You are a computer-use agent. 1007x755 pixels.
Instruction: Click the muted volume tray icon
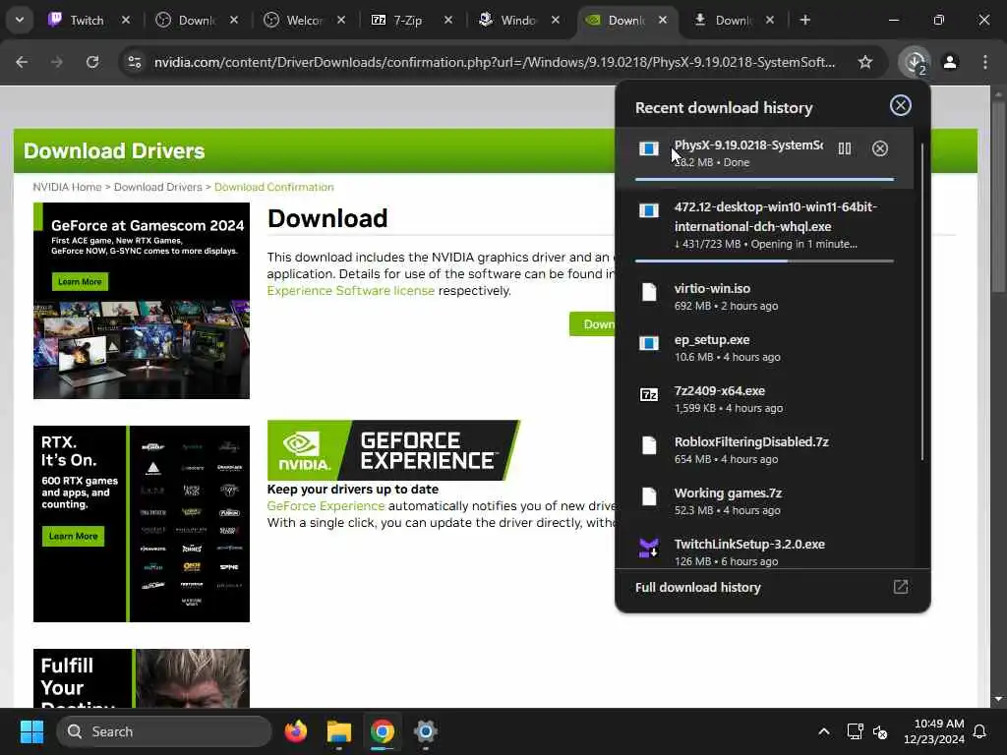tap(880, 731)
